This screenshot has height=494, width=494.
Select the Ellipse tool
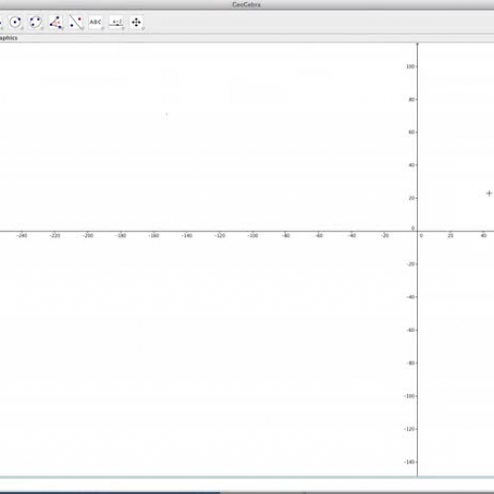[36, 22]
